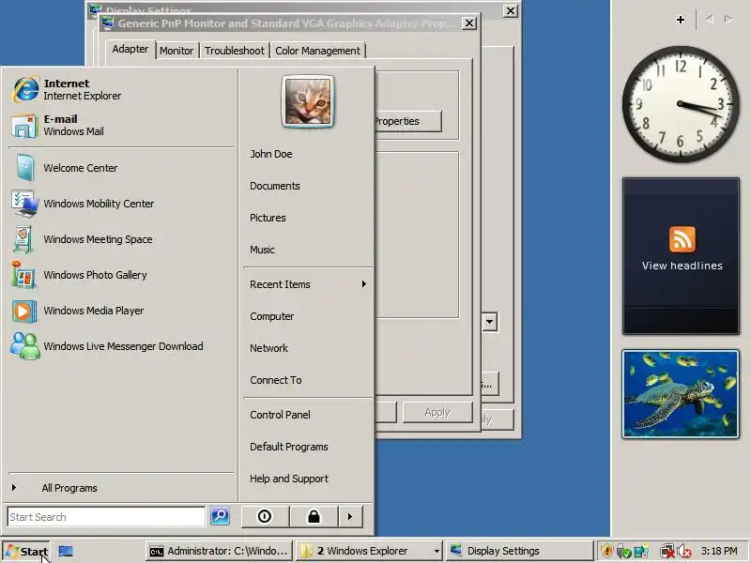Select Connect To in Start menu
Viewport: 751px width, 563px height.
[x=308, y=380]
